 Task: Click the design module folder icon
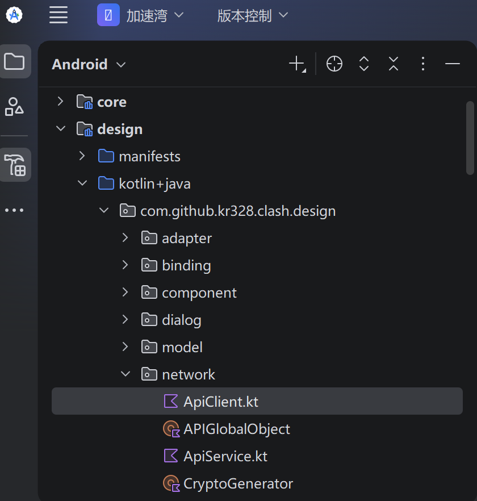(85, 129)
